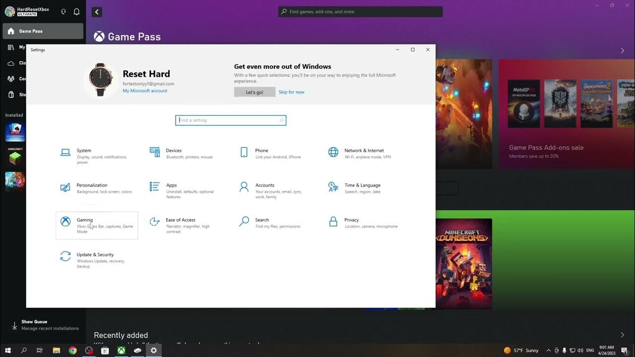This screenshot has height=357, width=635.
Task: Open installed Solitaire game in sidebar
Action: [15, 132]
